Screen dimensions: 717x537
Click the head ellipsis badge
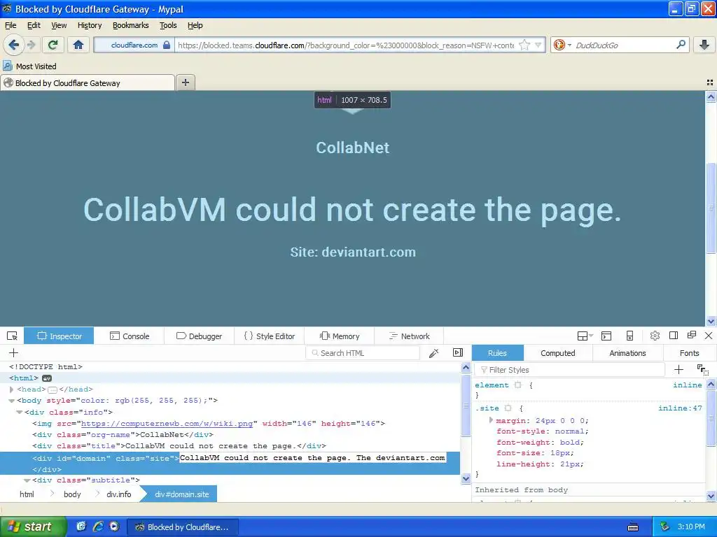coord(53,389)
